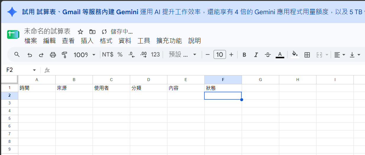Open the toolbar search magnifier
Image resolution: width=365 pixels, height=155 pixels.
click(17, 54)
